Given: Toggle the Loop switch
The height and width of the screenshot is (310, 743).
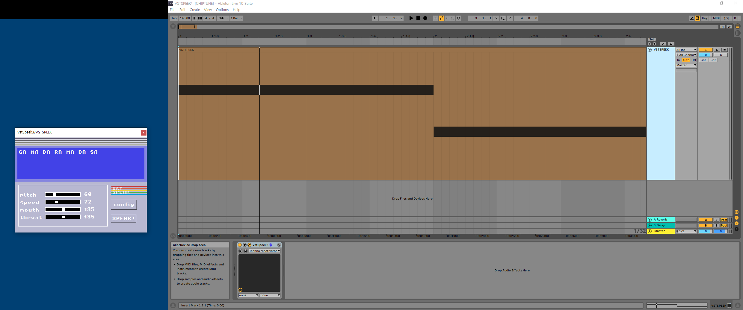Looking at the screenshot, I should click(503, 18).
